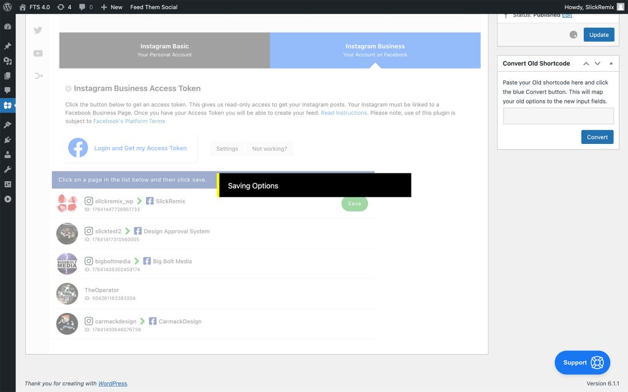The width and height of the screenshot is (628, 392).
Task: Open the Read Instructions link
Action: coord(343,113)
